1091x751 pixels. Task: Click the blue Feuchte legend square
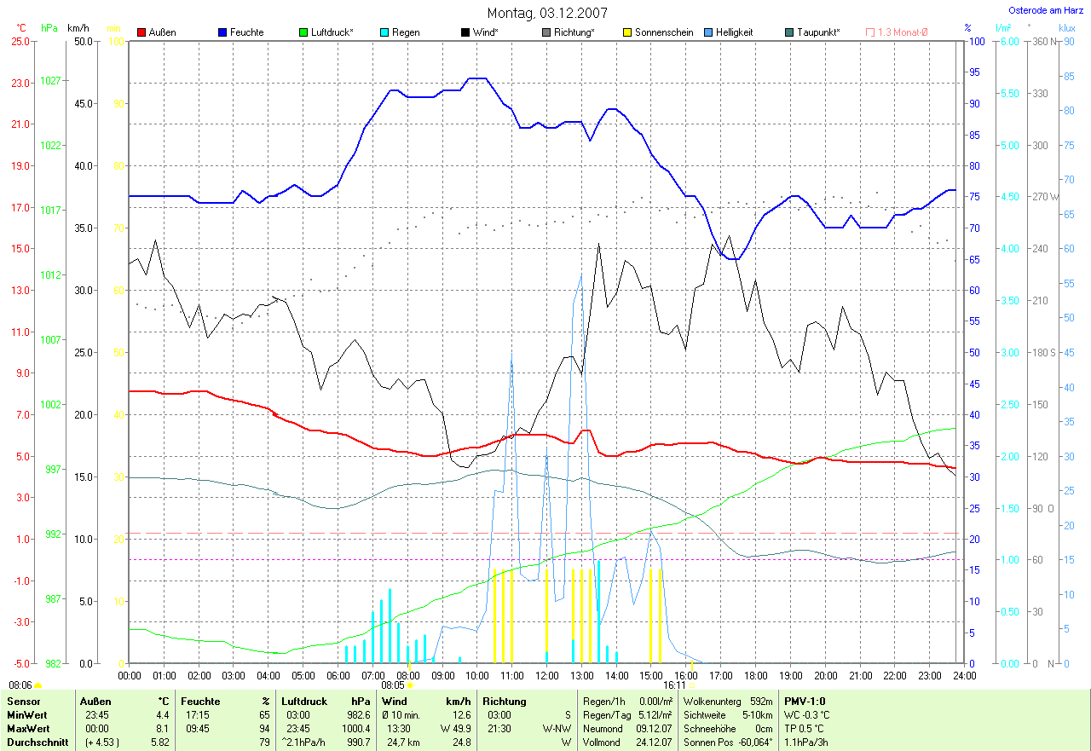222,32
